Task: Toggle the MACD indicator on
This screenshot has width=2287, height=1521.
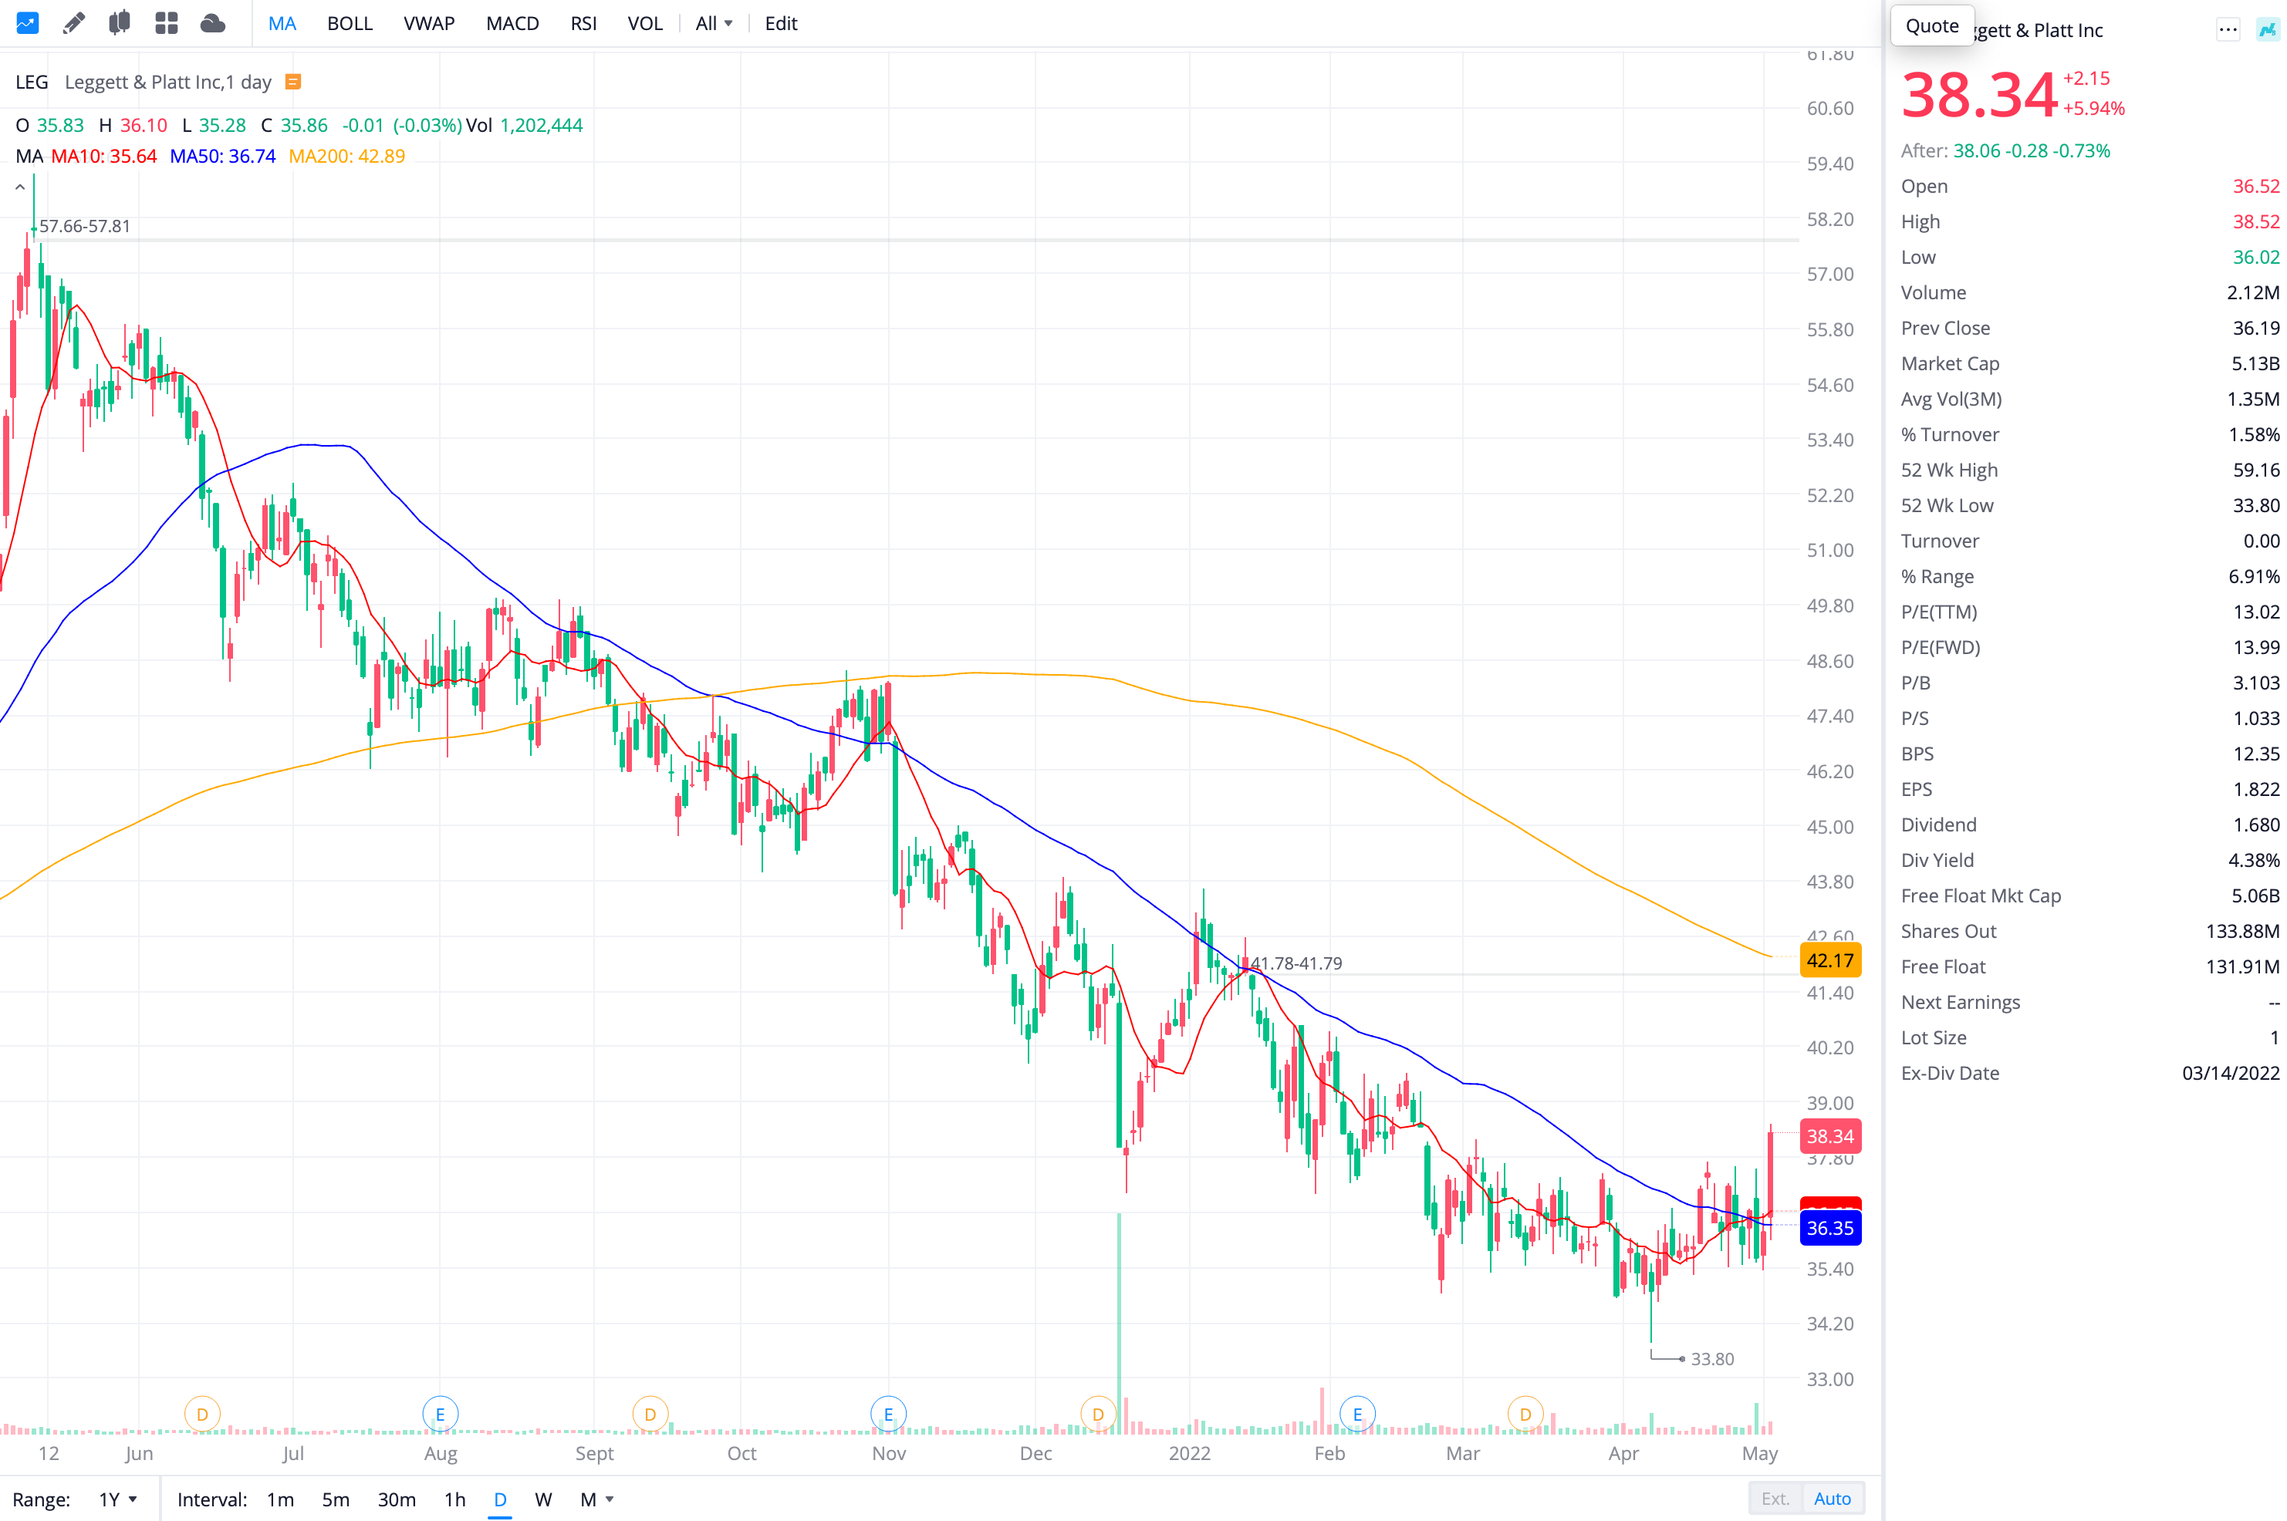Action: 512,23
